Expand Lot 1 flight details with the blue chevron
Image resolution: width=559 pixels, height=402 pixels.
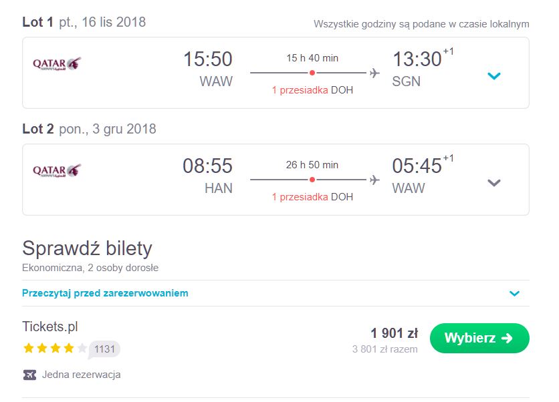pos(494,76)
